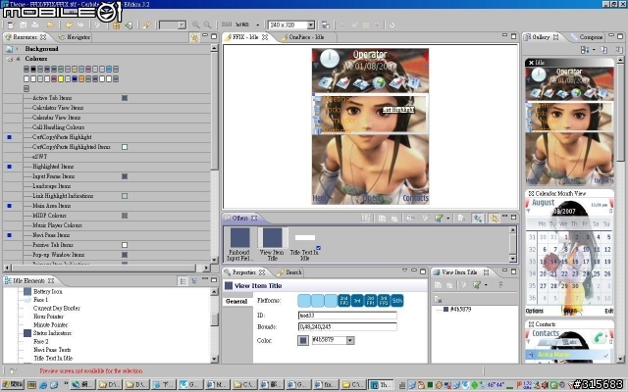Click the grid layout toolbar icon
Image resolution: width=628 pixels, height=392 pixels.
(x=116, y=25)
